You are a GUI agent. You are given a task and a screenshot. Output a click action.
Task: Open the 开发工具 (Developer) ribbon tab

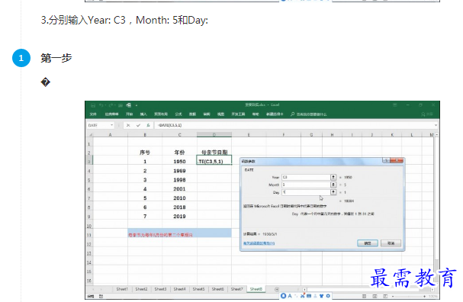pyautogui.click(x=238, y=114)
